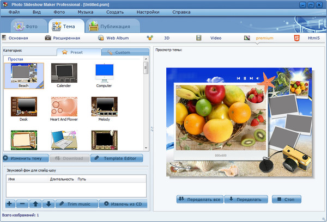Move music track down with arrow
Image resolution: width=327 pixels, height=222 pixels.
pos(49,203)
